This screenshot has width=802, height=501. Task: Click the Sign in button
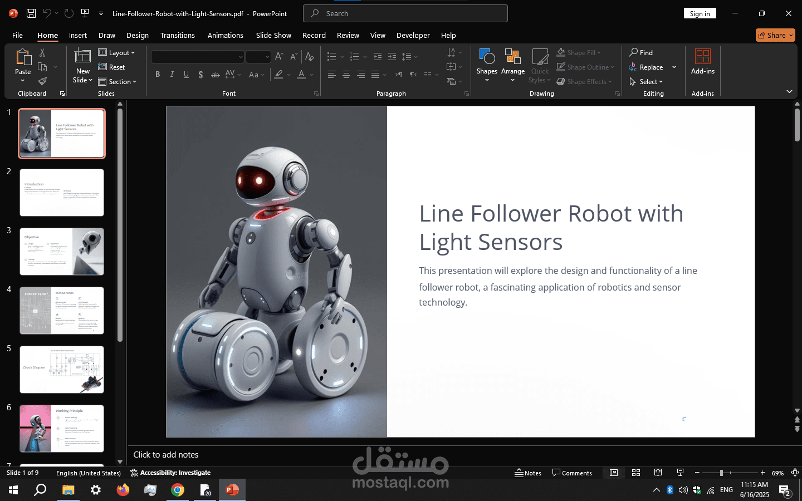(x=700, y=13)
